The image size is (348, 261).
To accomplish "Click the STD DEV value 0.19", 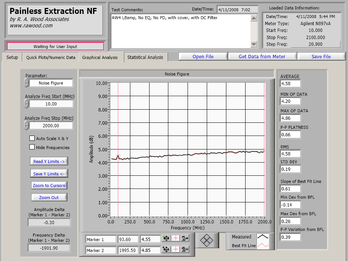I will click(x=290, y=169).
